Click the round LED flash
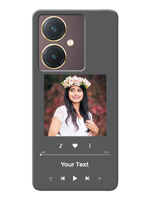 tap(70, 42)
